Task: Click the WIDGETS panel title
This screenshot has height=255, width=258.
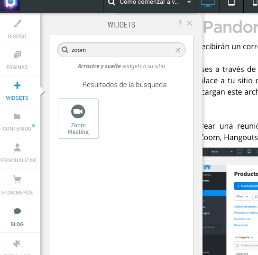Action: click(121, 25)
